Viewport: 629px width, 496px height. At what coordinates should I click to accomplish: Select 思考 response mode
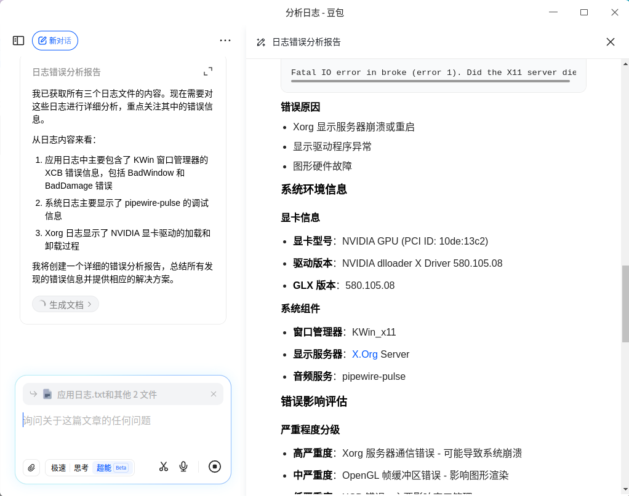click(81, 468)
